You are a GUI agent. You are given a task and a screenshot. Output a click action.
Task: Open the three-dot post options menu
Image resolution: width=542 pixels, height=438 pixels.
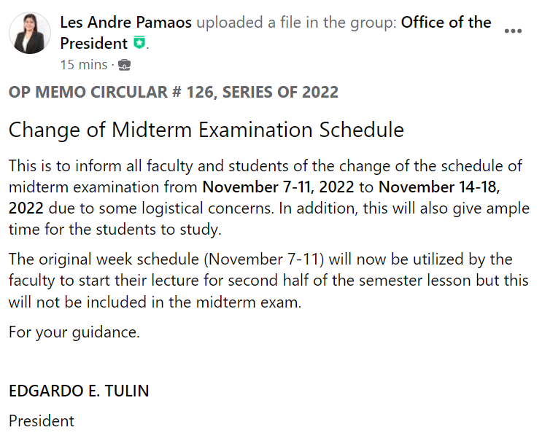(514, 31)
